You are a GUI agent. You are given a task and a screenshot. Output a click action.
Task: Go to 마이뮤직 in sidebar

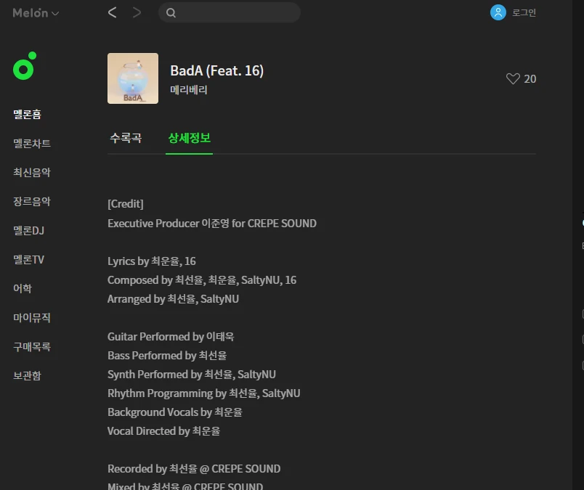[x=32, y=318]
